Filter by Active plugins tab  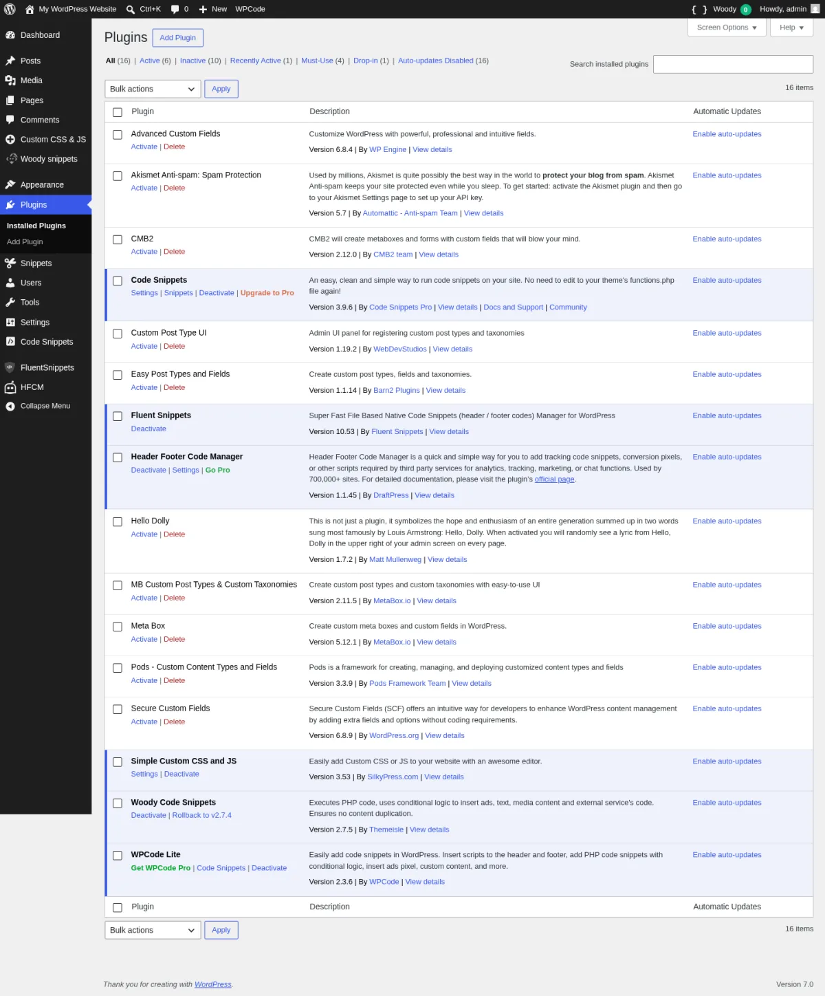pos(149,61)
